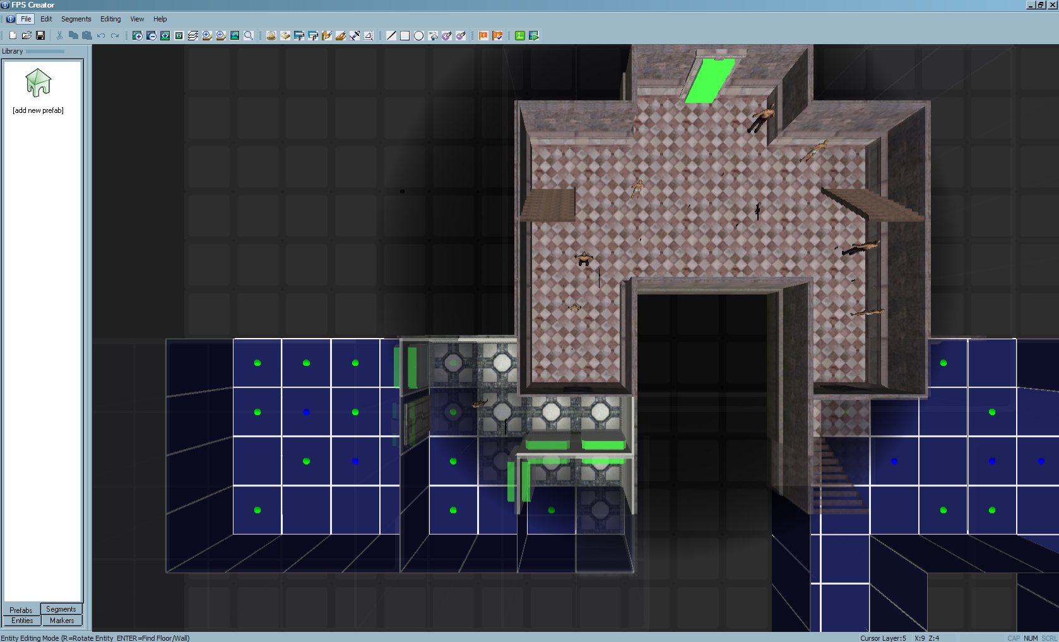Select the circle drawing tool
This screenshot has height=642, width=1059.
click(x=419, y=35)
